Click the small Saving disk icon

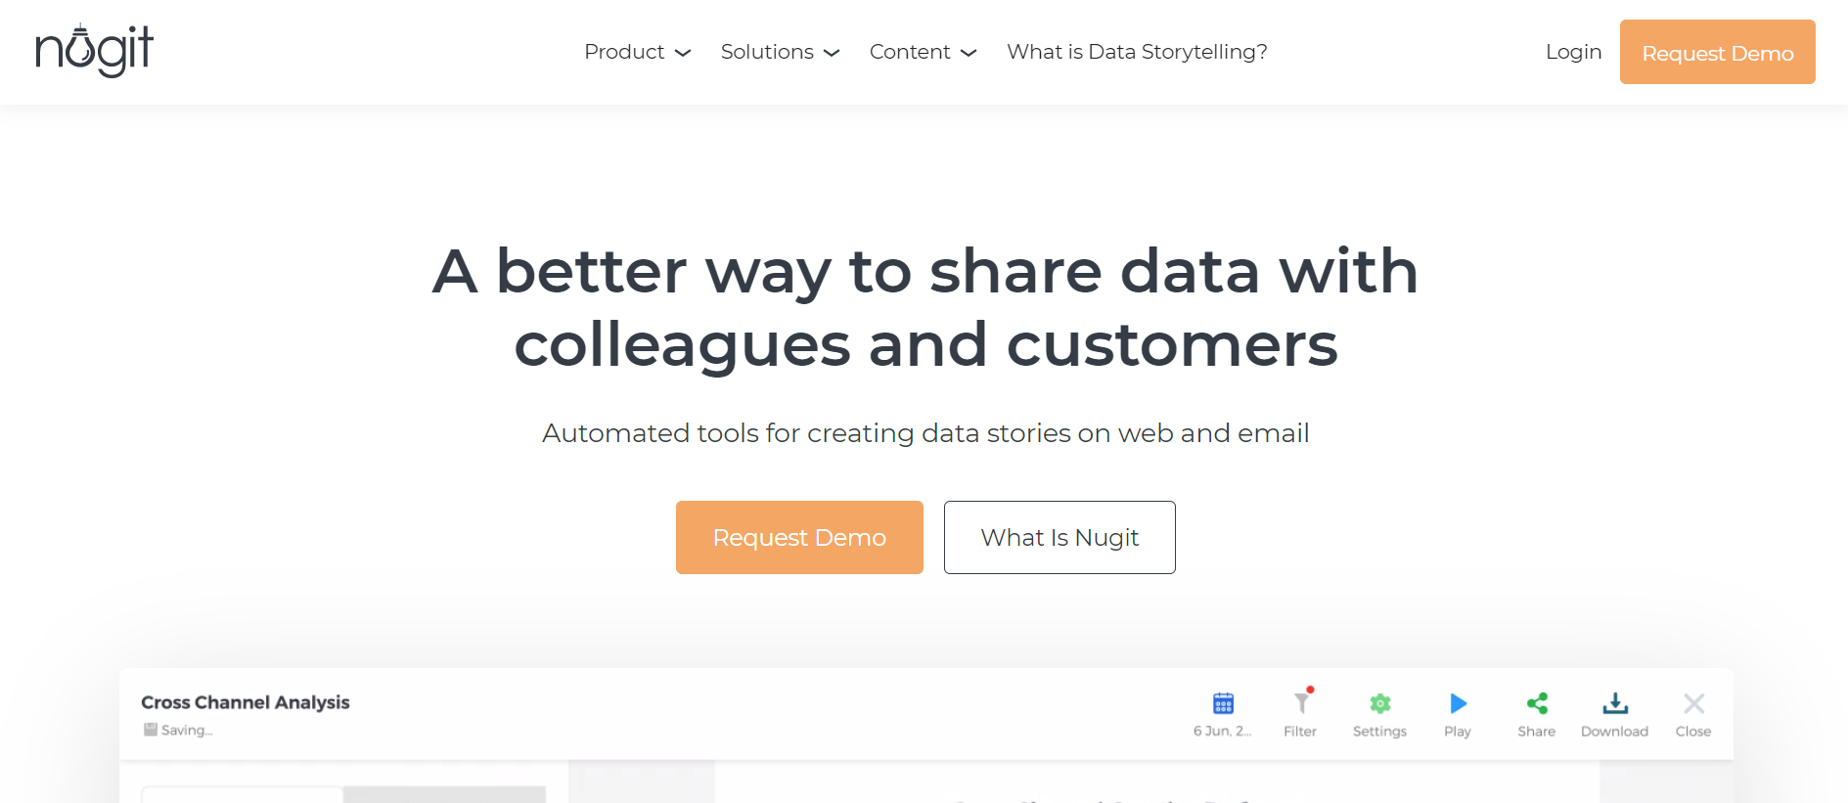tap(151, 730)
